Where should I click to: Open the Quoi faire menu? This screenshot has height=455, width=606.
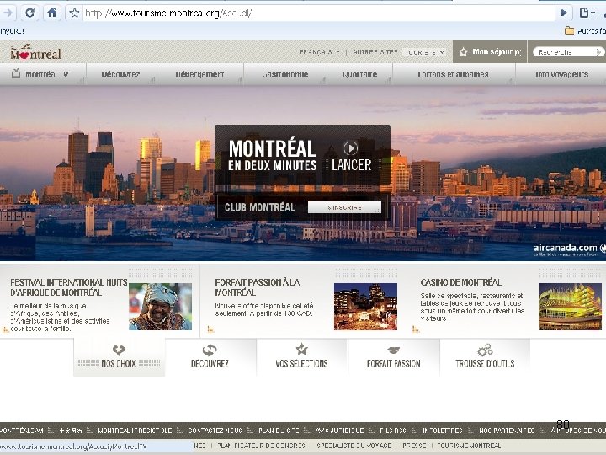360,74
